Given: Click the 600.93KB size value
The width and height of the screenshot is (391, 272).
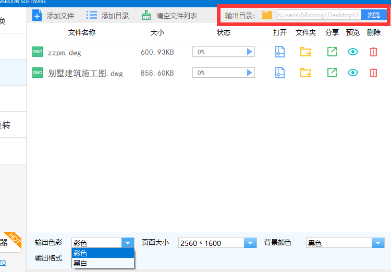Looking at the screenshot, I should coord(157,52).
